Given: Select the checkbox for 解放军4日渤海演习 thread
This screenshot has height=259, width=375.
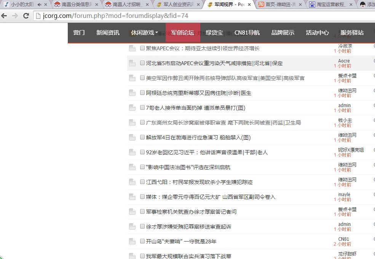Looking at the screenshot, I should 142,137.
